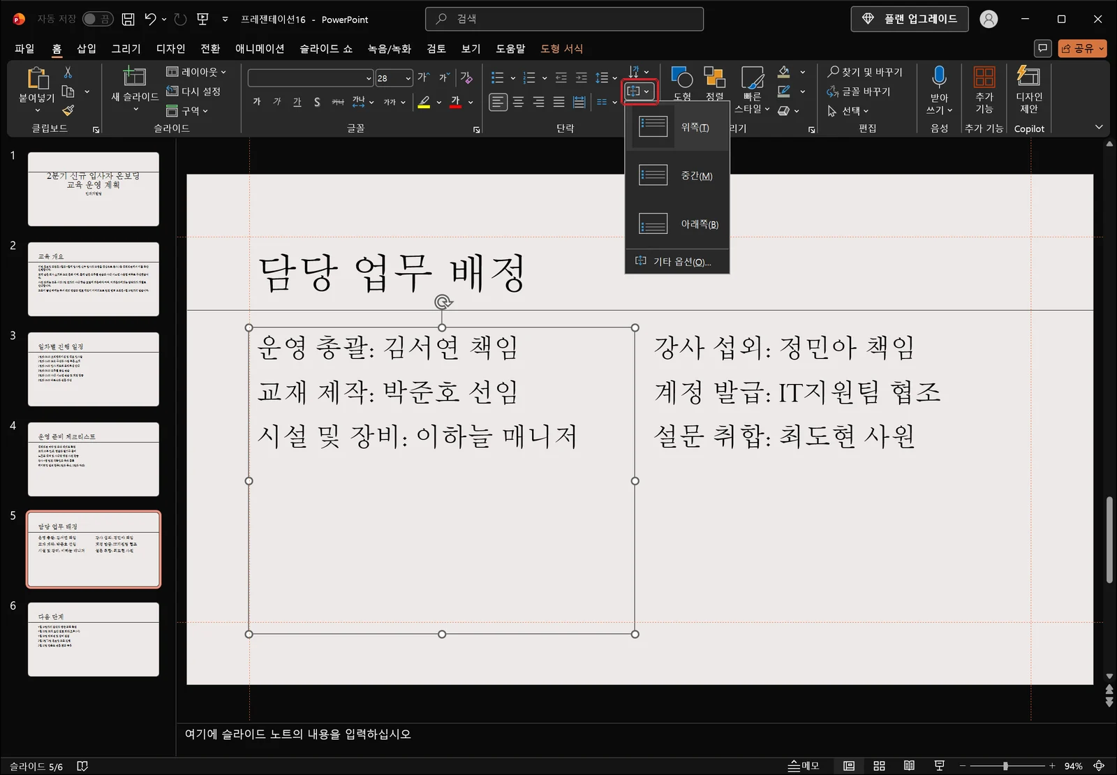The image size is (1117, 775).
Task: Click the Shape Outline pen icon
Action: point(784,91)
